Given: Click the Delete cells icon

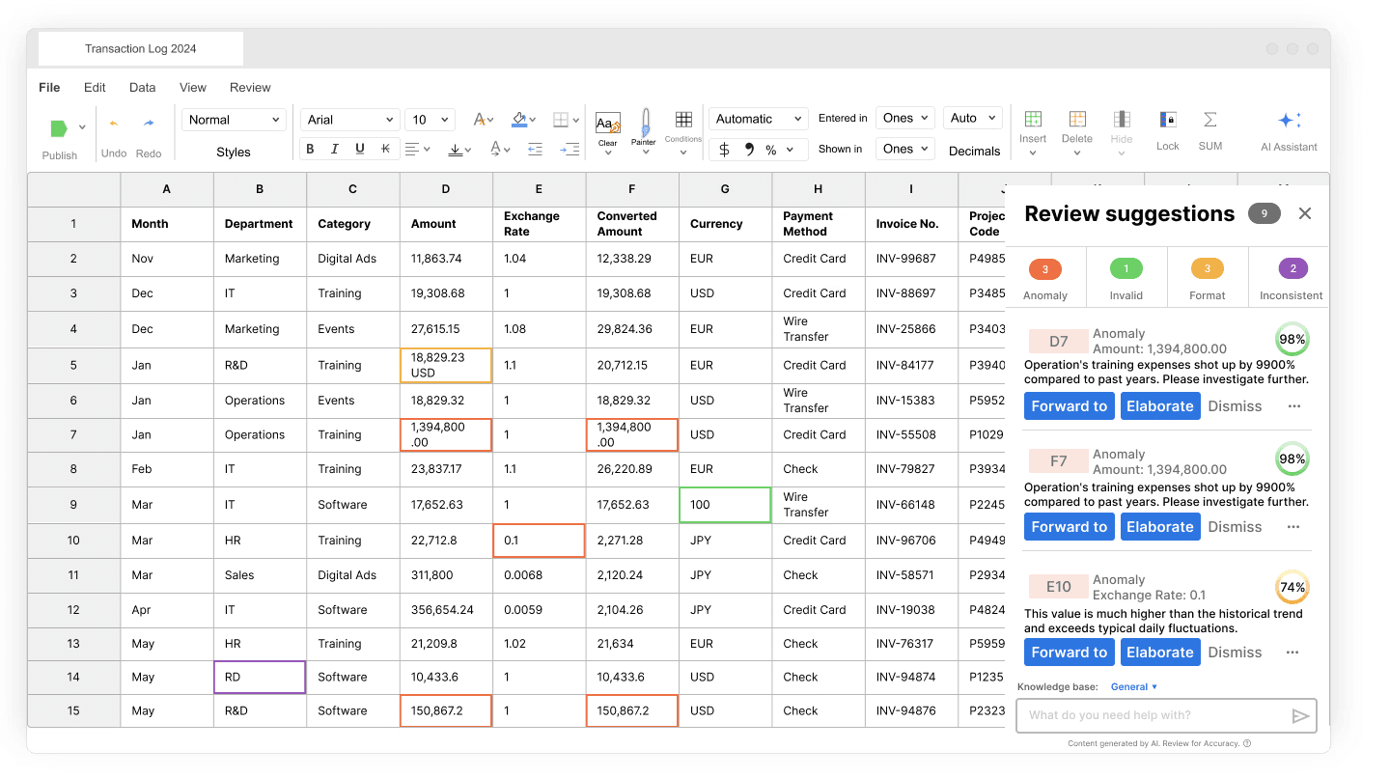Looking at the screenshot, I should tap(1076, 121).
